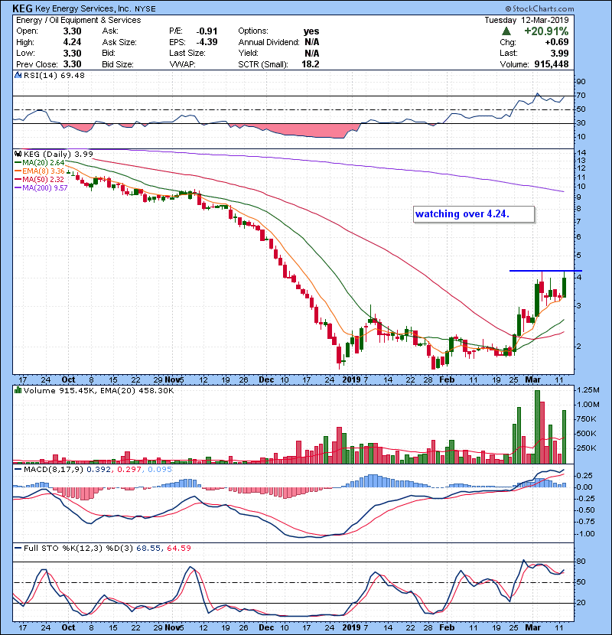This screenshot has width=612, height=635.
Task: Click the '© StockCharts.com' credit text
Action: pos(539,8)
